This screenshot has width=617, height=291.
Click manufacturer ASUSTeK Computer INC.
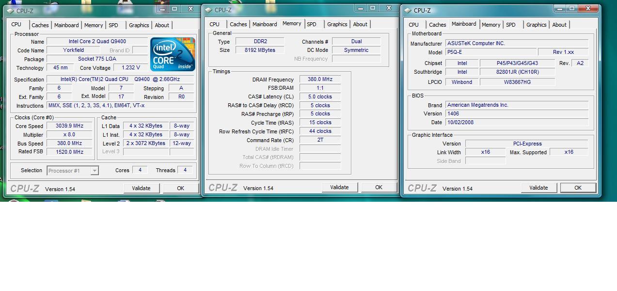click(517, 44)
